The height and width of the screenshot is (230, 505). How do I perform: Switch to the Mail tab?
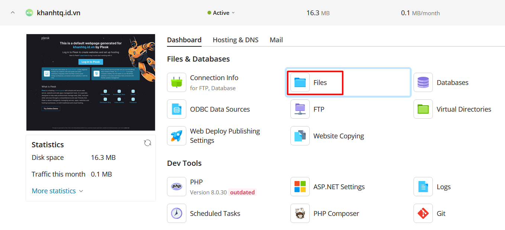(276, 40)
